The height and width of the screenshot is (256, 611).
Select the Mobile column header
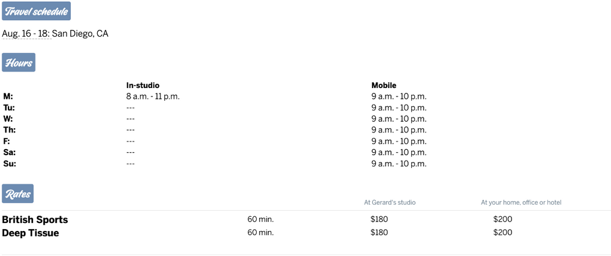[x=384, y=86]
